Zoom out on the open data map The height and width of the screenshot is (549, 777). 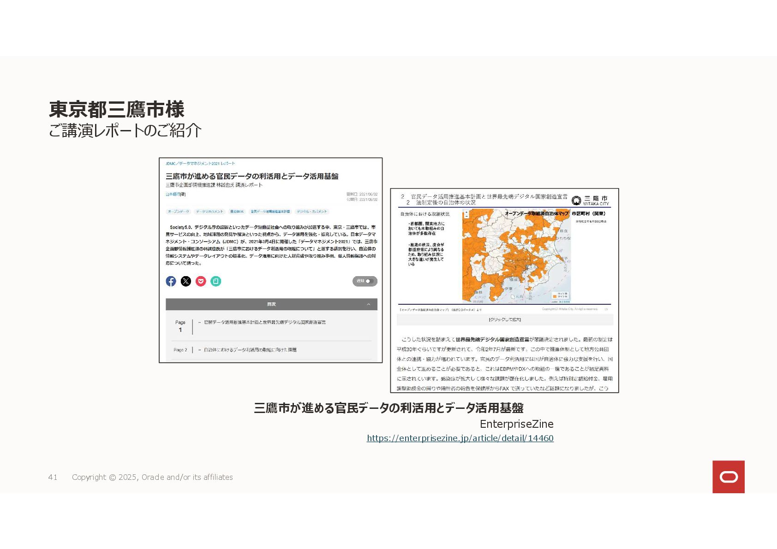[x=466, y=217]
